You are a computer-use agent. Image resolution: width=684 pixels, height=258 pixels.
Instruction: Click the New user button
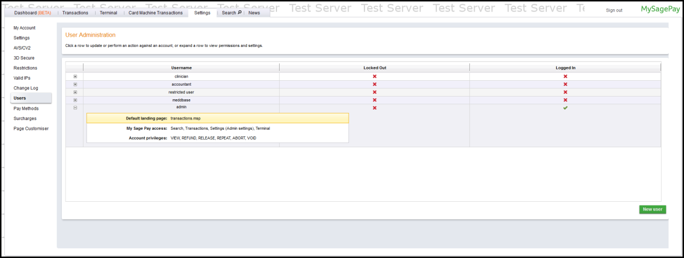click(652, 209)
